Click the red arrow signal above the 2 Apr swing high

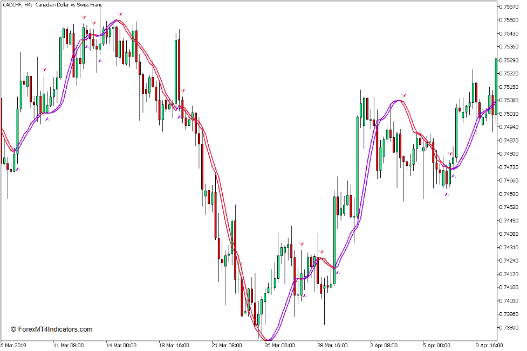(x=404, y=95)
